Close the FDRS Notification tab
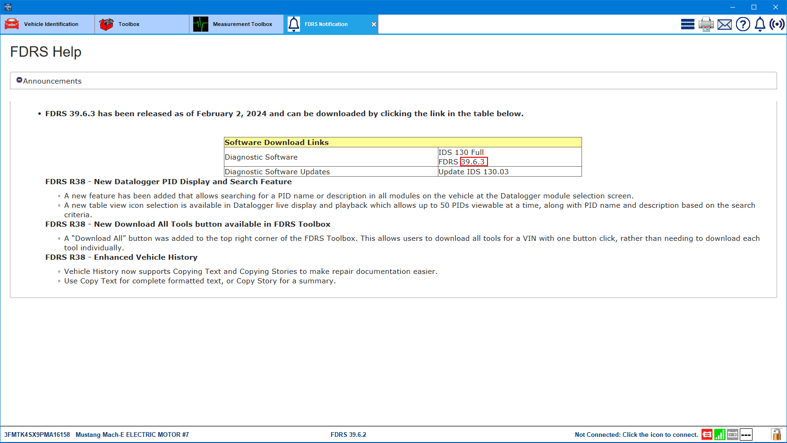This screenshot has width=787, height=443. point(374,25)
